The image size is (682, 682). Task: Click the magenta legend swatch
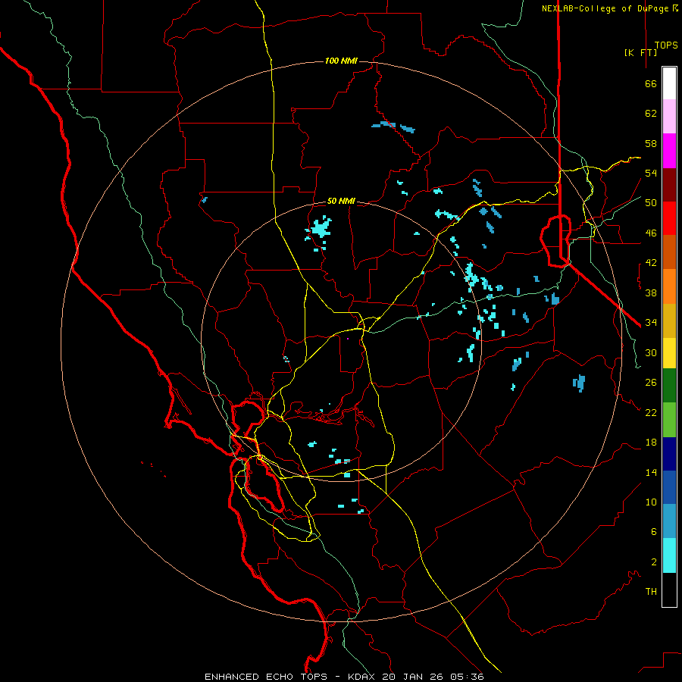669,151
